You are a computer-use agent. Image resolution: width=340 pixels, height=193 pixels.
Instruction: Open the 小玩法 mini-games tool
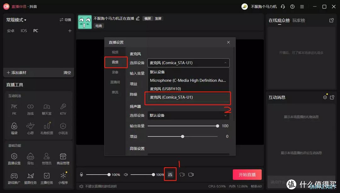(63, 128)
